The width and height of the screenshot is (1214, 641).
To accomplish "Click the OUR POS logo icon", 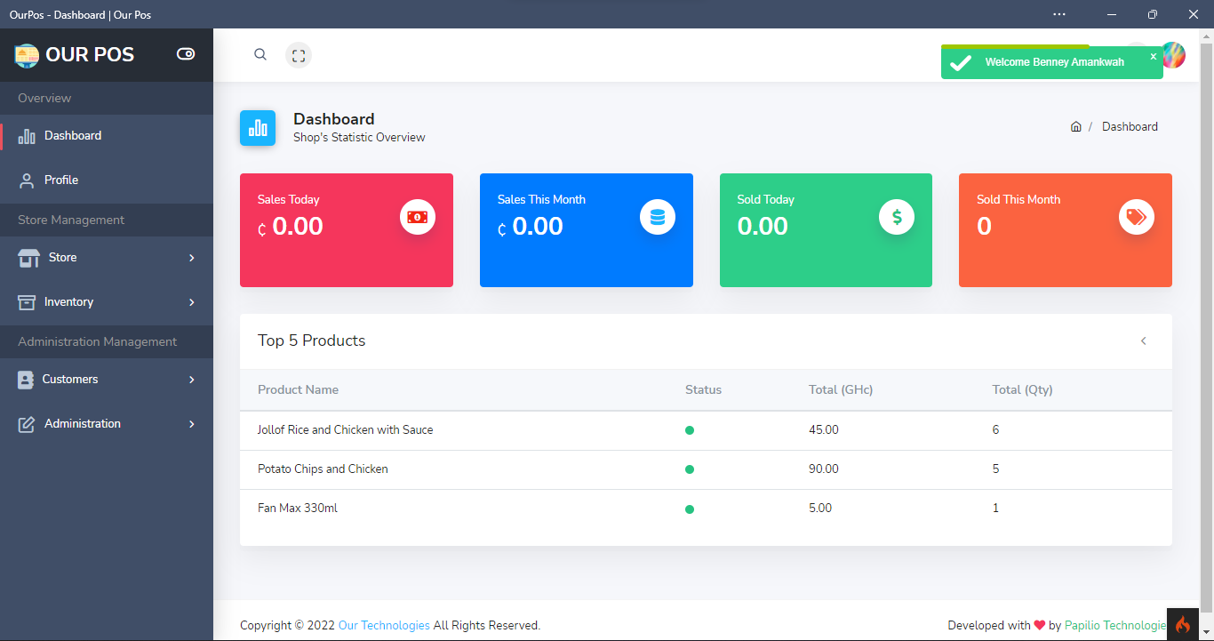I will click(x=27, y=54).
